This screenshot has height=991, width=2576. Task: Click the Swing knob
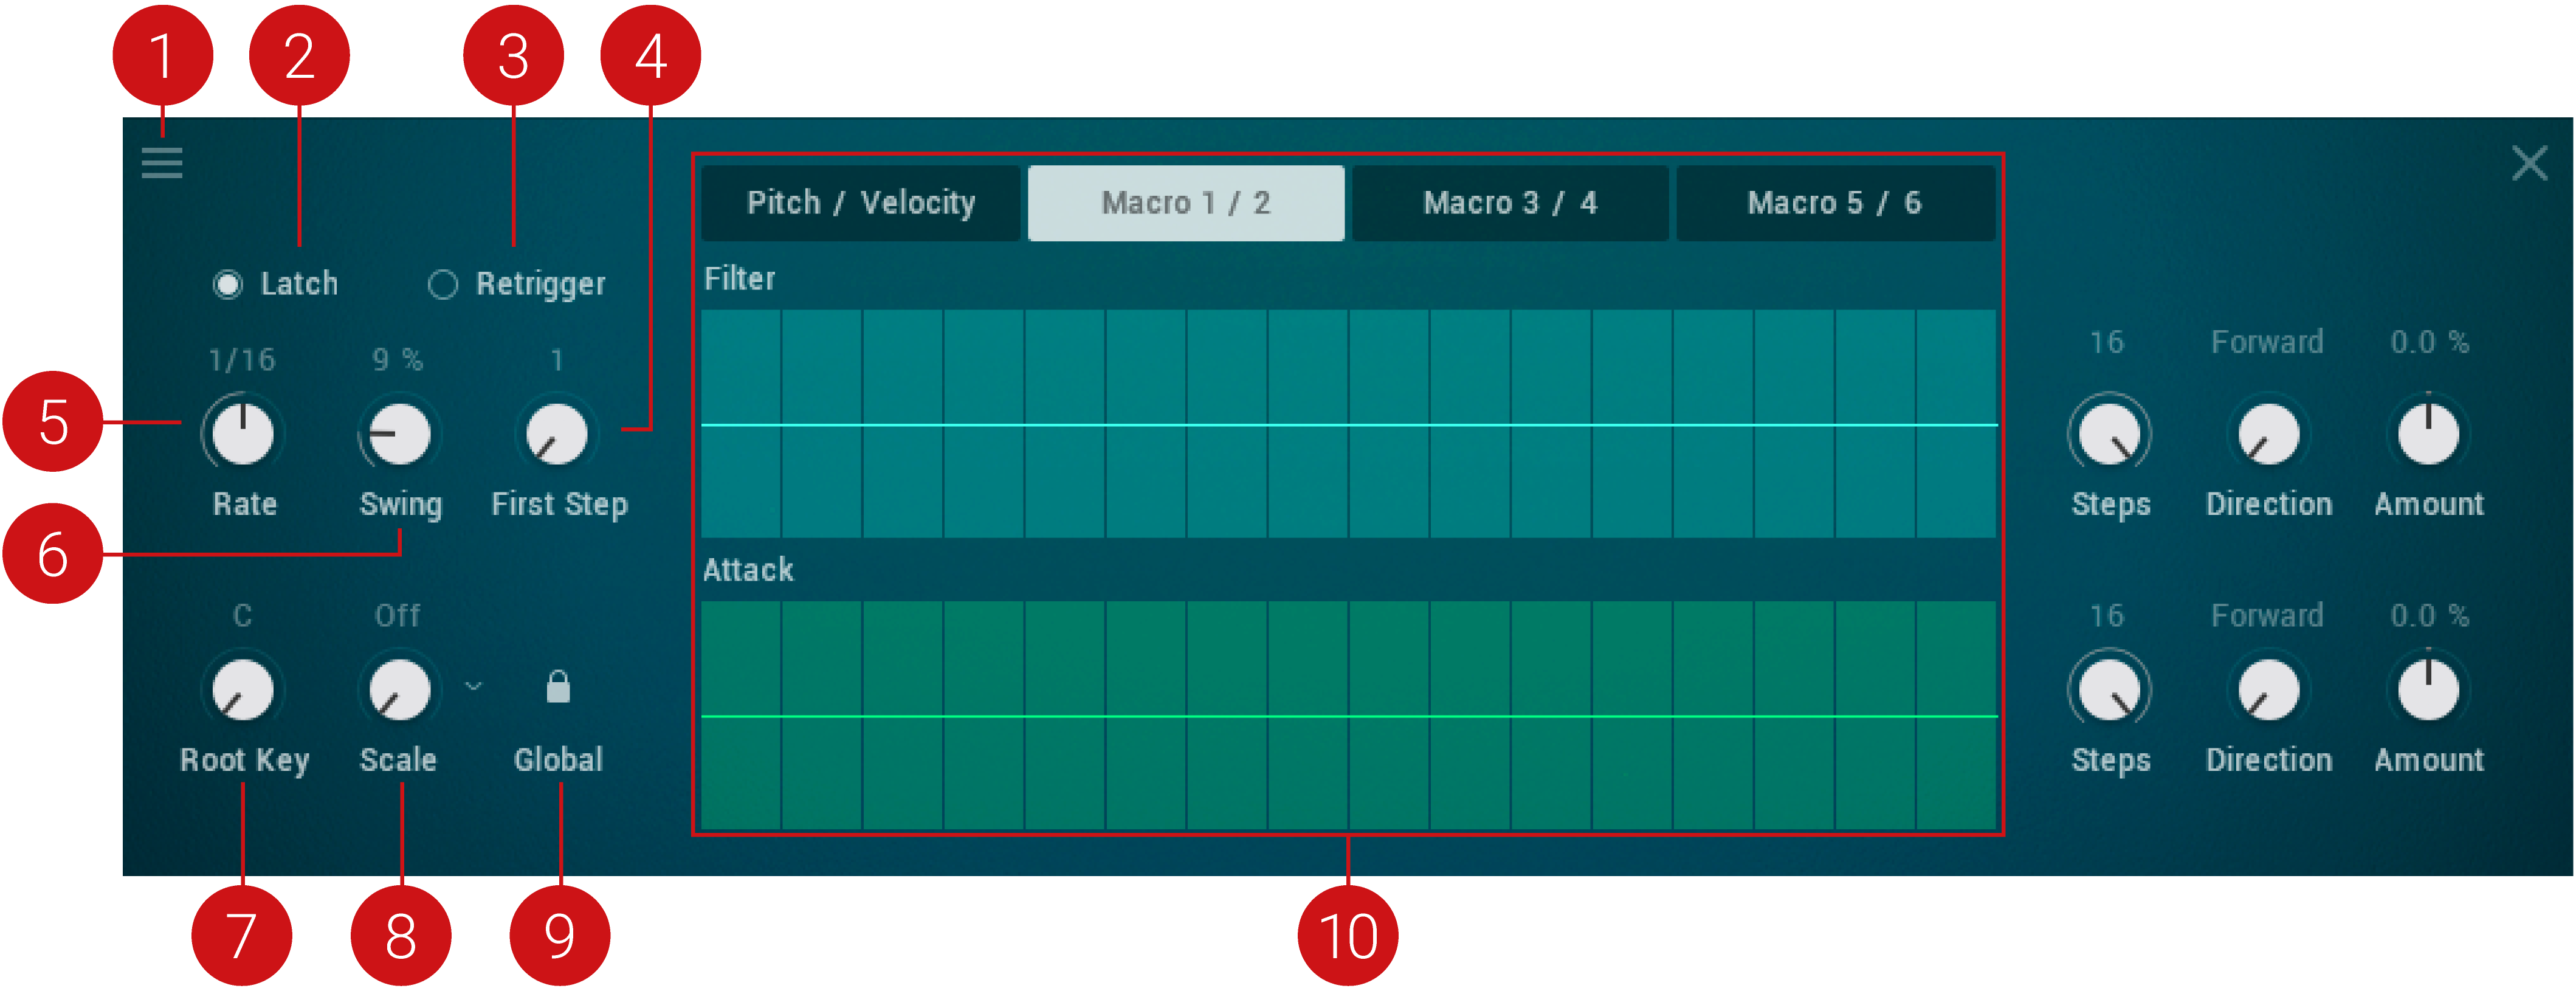pyautogui.click(x=400, y=435)
